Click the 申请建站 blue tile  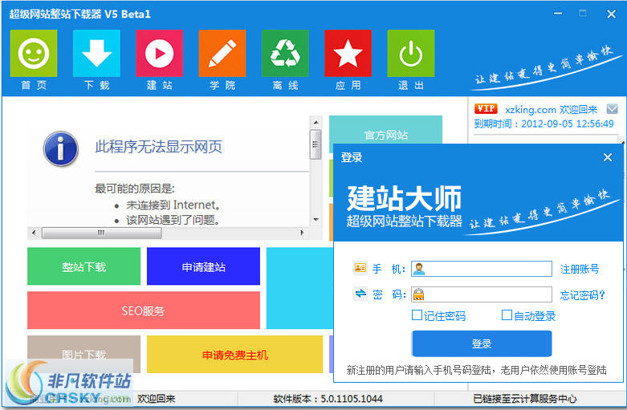(x=203, y=266)
